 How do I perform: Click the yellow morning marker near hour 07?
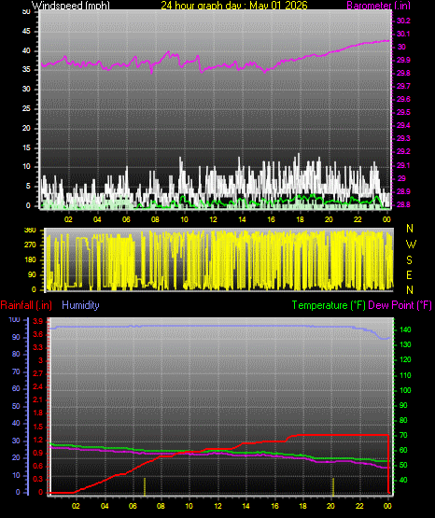tap(145, 486)
